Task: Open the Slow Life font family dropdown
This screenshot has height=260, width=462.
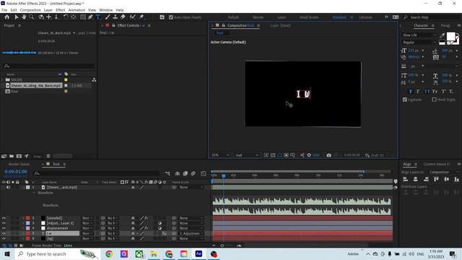Action: coord(419,35)
